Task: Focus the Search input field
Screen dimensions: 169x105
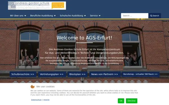Action: [x=135, y=16]
